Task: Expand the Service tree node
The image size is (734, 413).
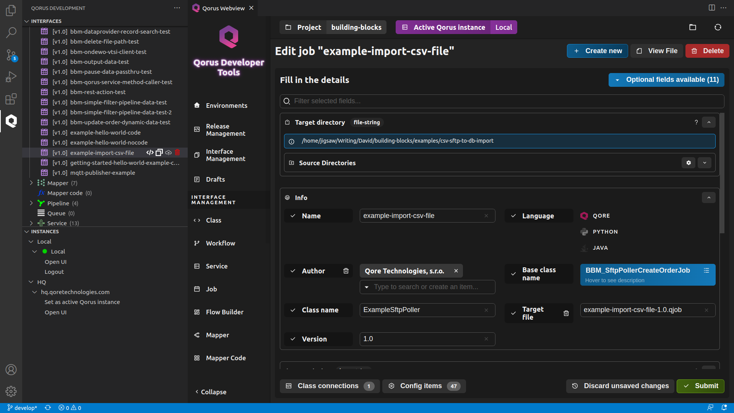Action: (31, 223)
